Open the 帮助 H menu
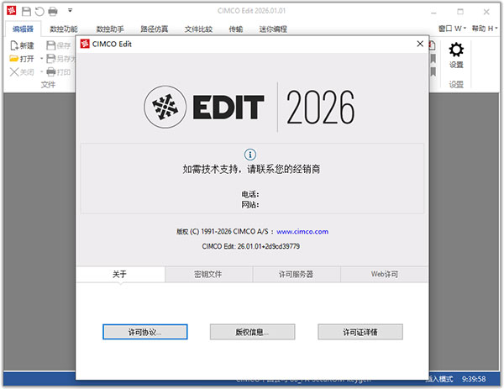This screenshot has width=504, height=389. [485, 29]
